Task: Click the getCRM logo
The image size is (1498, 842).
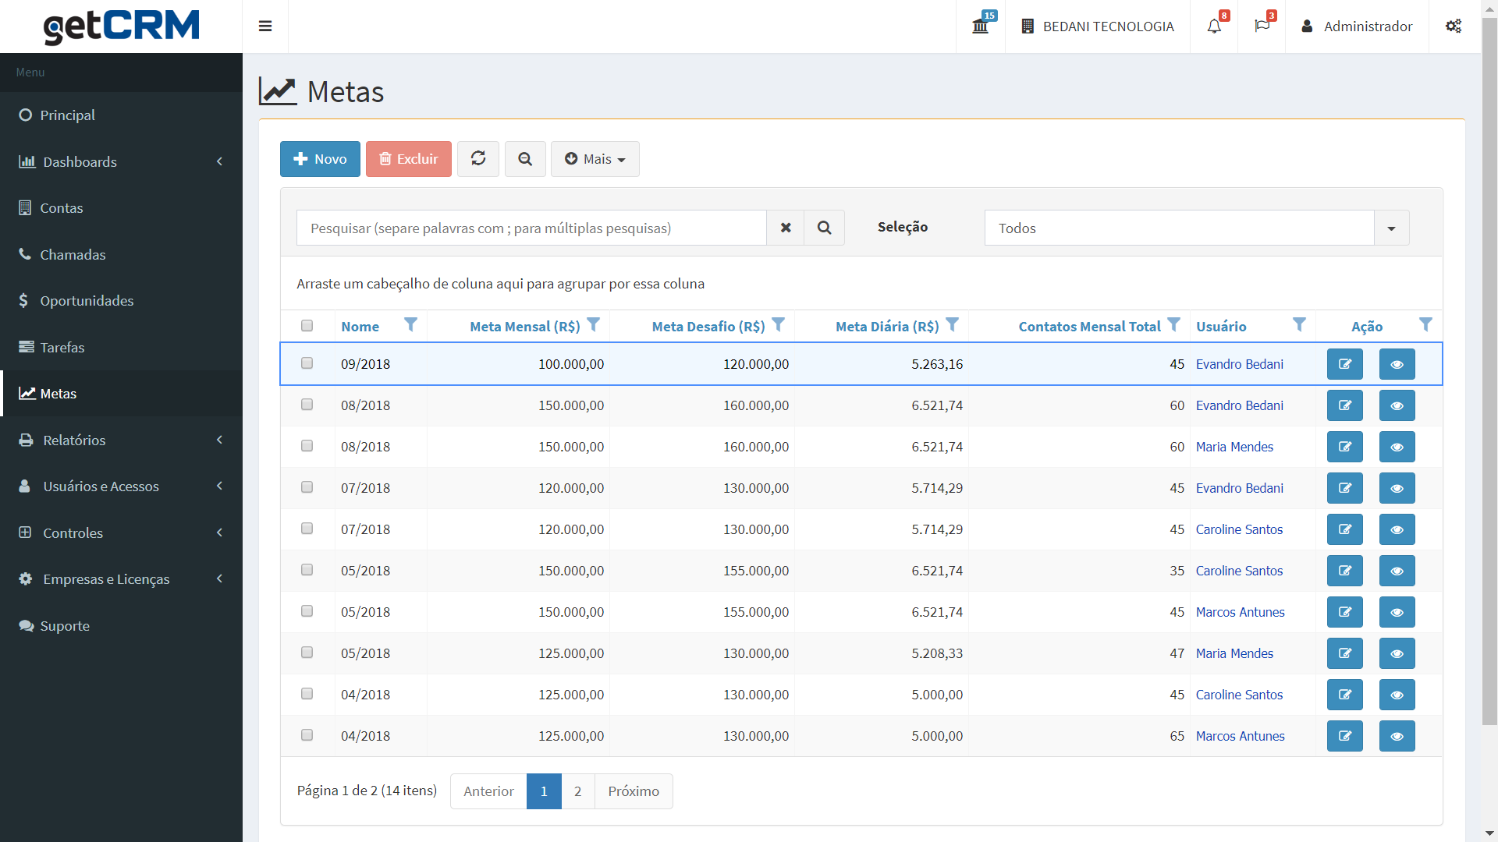Action: [x=121, y=27]
